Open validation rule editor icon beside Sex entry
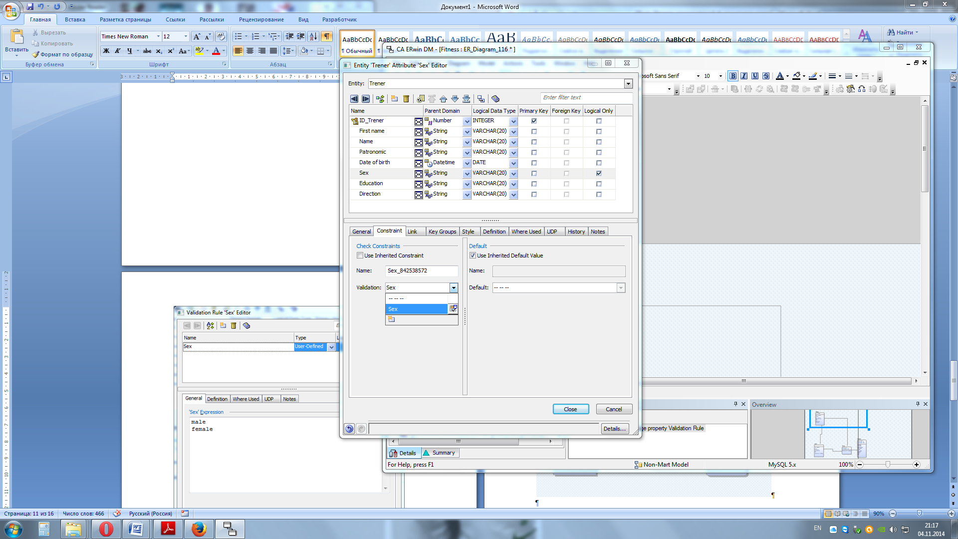Screen dimensions: 958x539 [453, 309]
